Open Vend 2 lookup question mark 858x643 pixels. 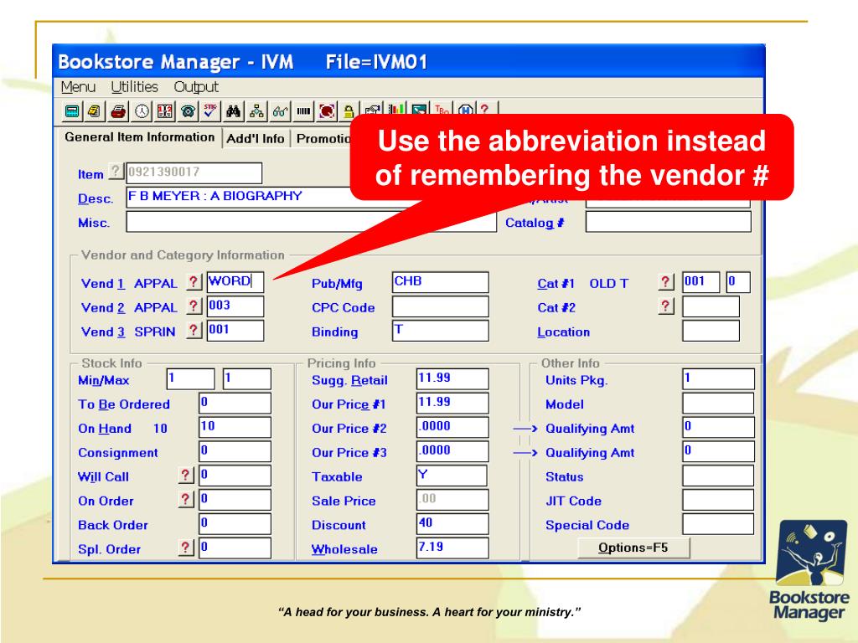[194, 306]
